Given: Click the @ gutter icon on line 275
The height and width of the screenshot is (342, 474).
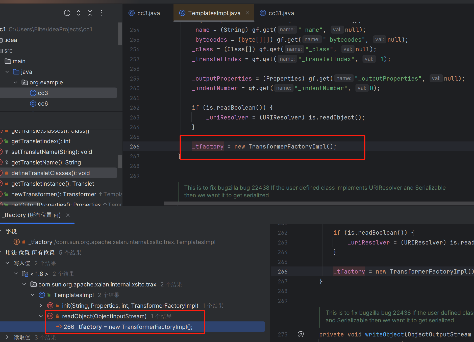Looking at the screenshot, I should 301,334.
